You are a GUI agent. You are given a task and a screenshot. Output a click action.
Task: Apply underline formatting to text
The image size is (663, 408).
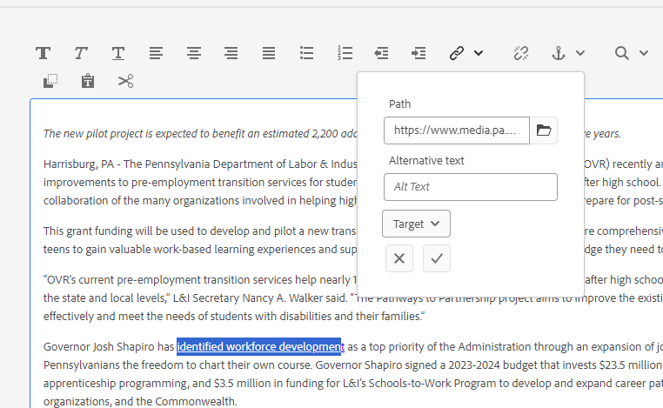118,53
